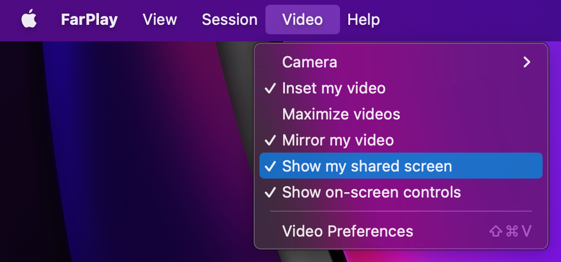Select the Camera menu entry
Image resolution: width=561 pixels, height=262 pixels.
[x=310, y=62]
